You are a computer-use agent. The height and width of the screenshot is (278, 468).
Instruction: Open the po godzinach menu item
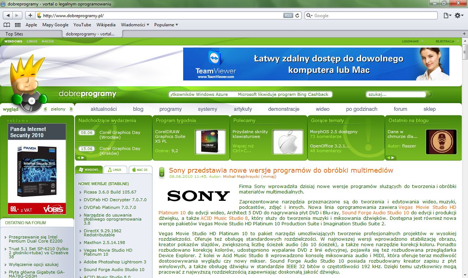click(362, 109)
